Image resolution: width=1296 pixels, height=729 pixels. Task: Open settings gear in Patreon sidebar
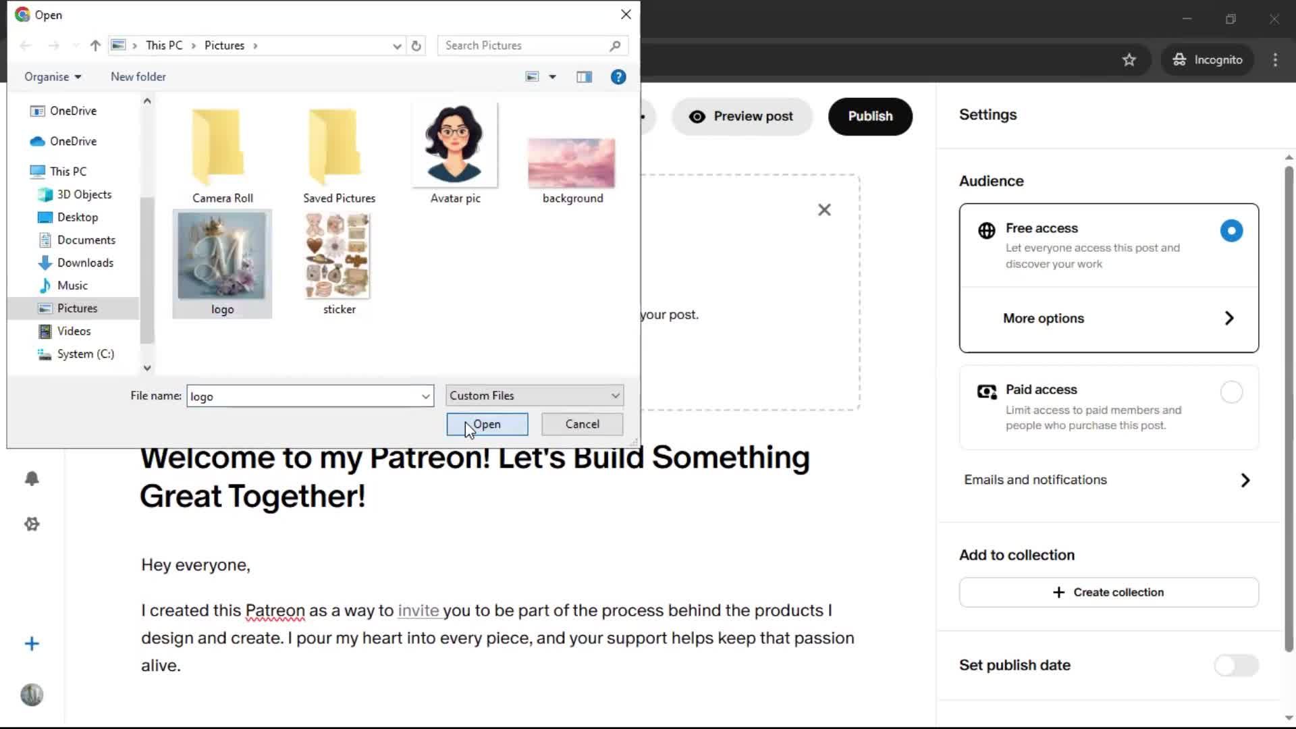click(x=32, y=524)
